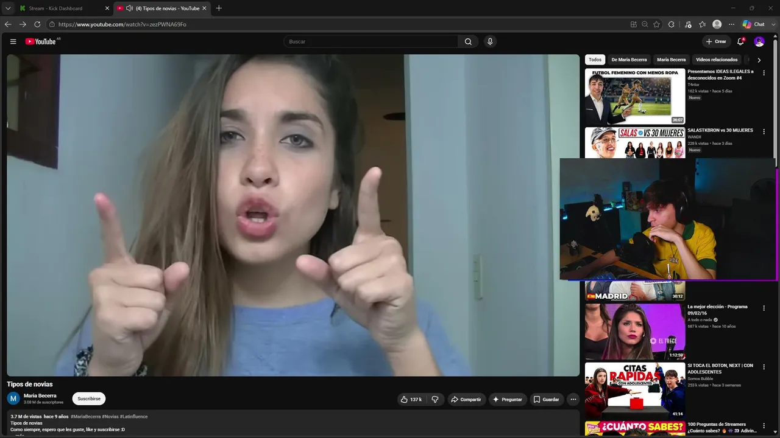This screenshot has width=780, height=438.
Task: Select the De Maria Becerra chip
Action: coord(629,60)
